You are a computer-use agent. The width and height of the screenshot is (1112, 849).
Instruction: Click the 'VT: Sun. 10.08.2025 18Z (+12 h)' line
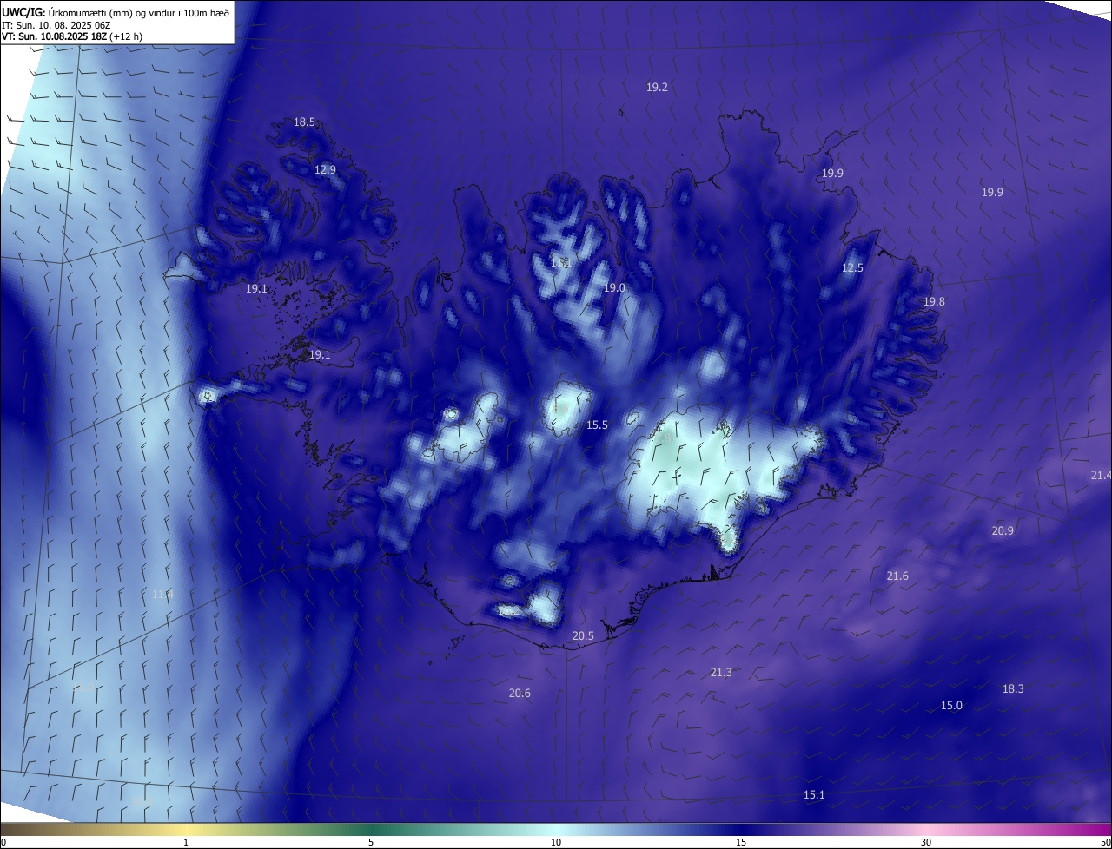72,37
